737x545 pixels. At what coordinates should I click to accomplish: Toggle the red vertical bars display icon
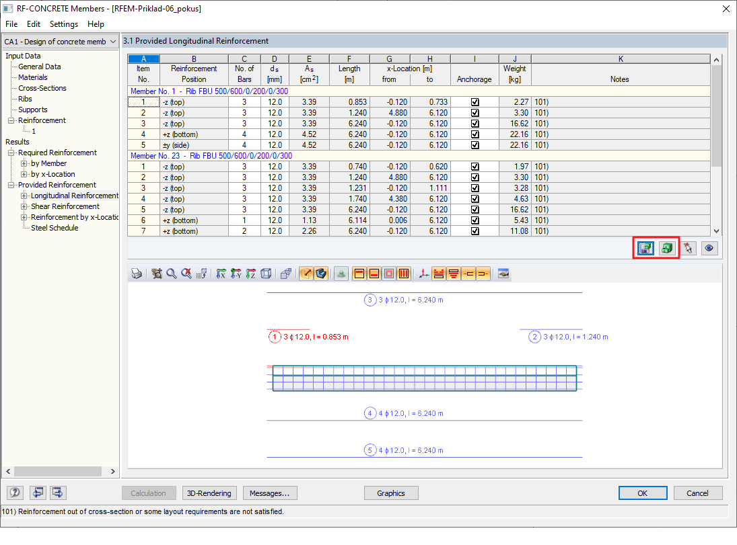404,274
